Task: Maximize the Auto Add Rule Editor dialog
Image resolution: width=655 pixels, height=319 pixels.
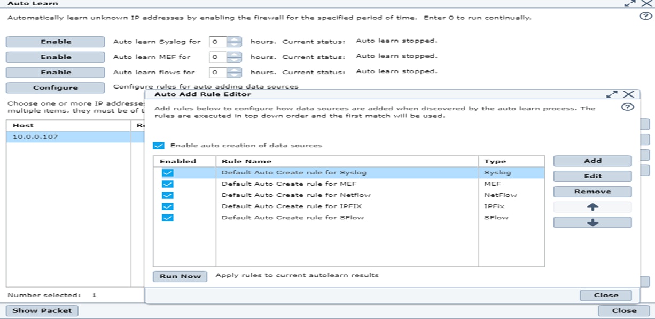Action: [612, 94]
